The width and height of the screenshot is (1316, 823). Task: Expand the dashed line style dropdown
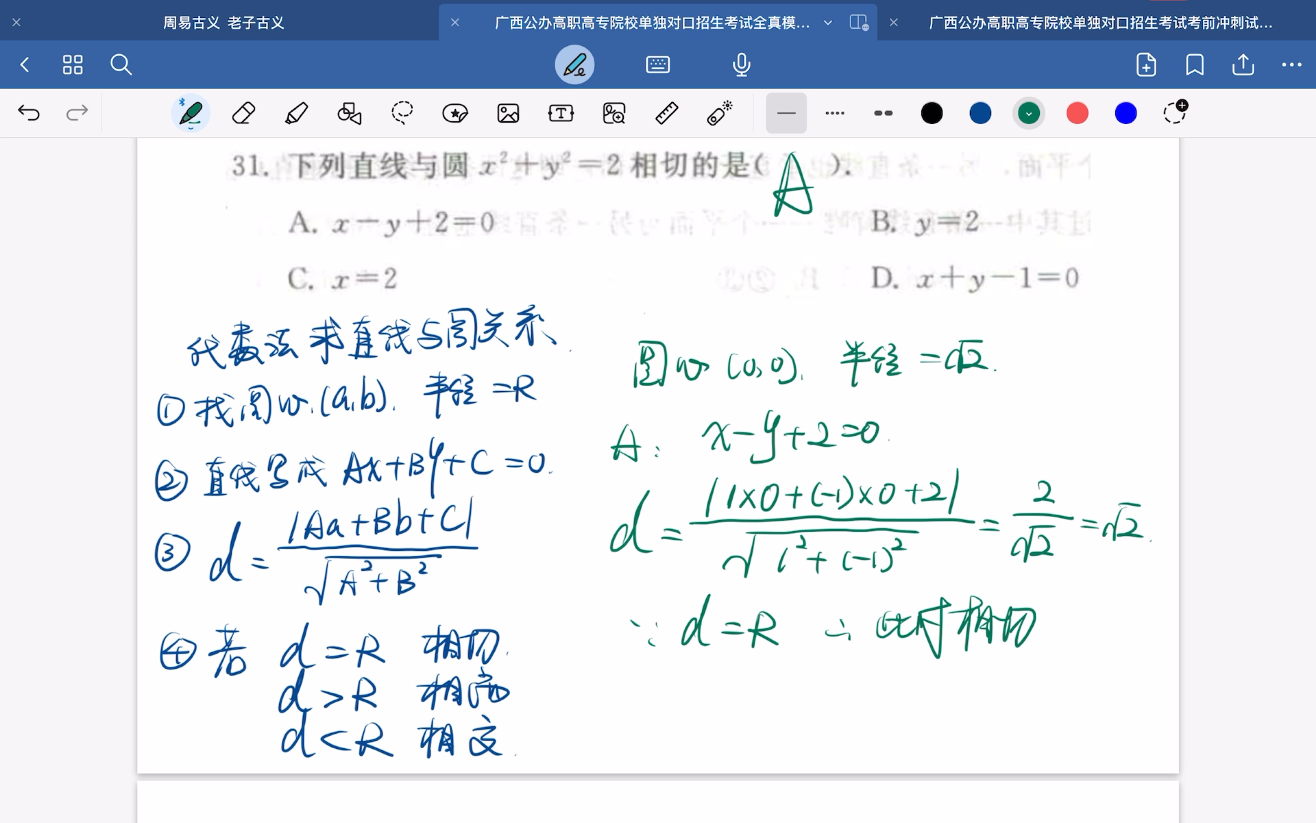click(882, 114)
